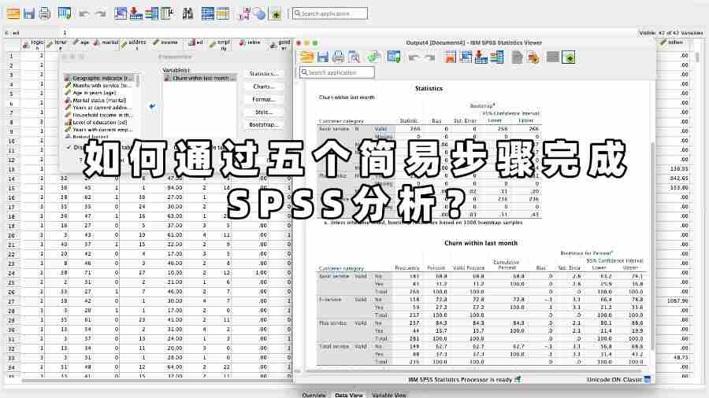Click the Find binoculars icon

click(187, 13)
